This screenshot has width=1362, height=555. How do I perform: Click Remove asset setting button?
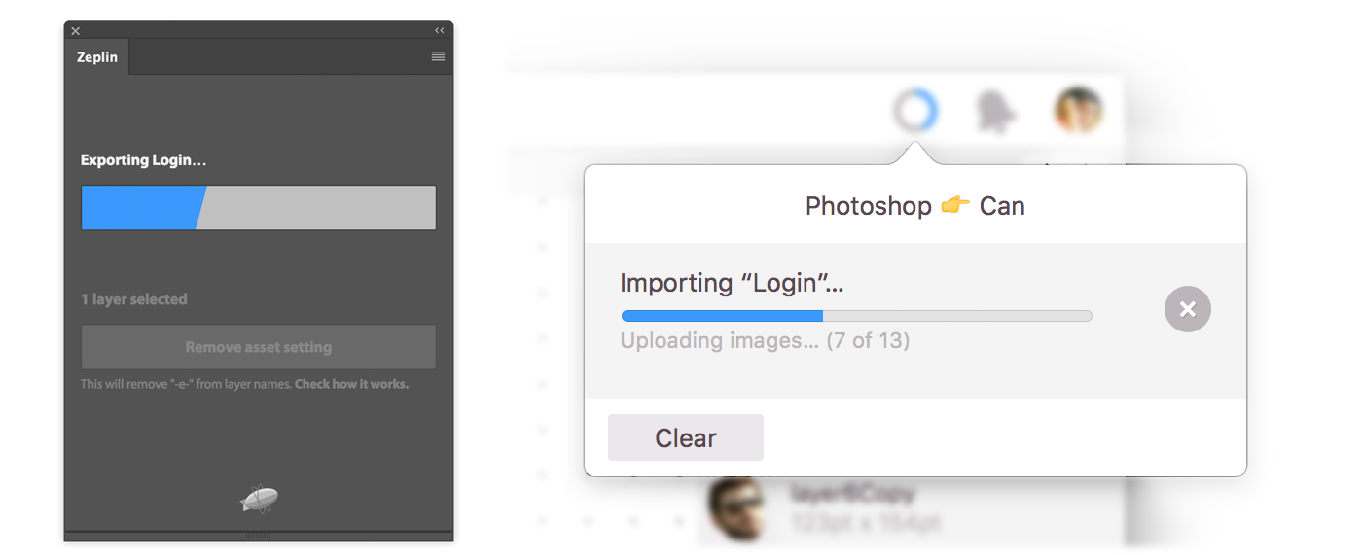point(259,347)
